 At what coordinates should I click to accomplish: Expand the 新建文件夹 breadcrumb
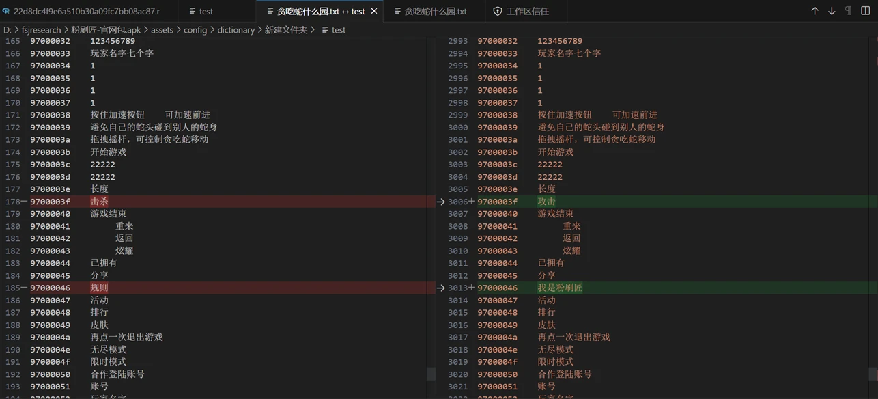tap(285, 30)
